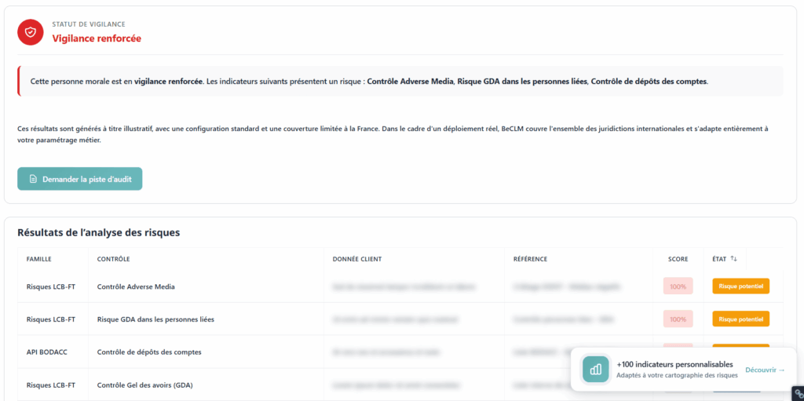
Task: Select the Risque GDA dans les personnes liées row
Action: tap(155, 319)
